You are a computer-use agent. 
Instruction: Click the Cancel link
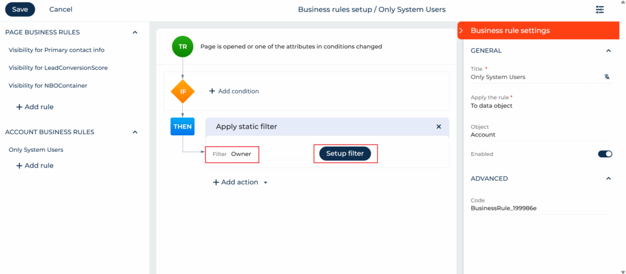click(61, 9)
